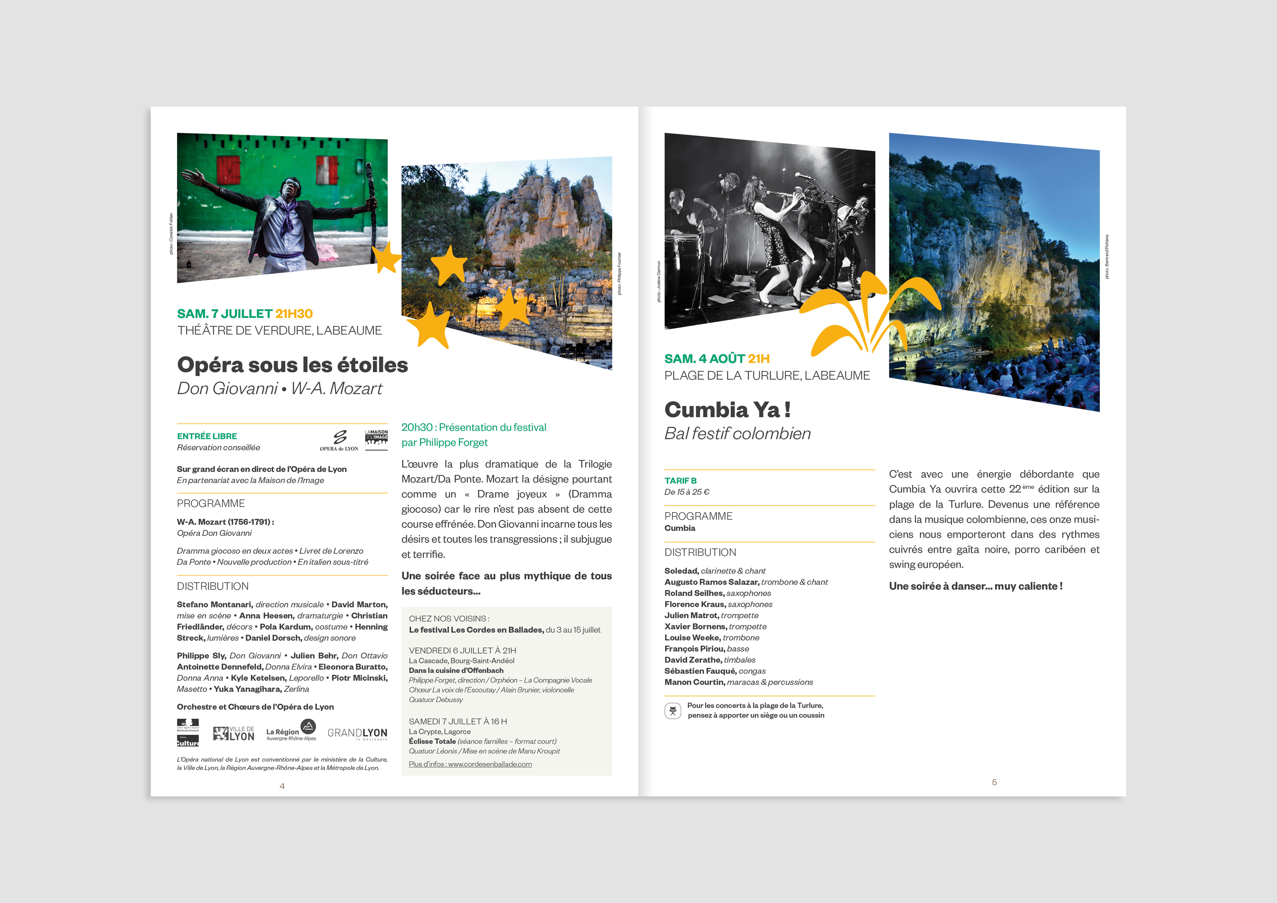
Task: Click the 'SAM. 7 JUILLET 21H30' date heading
Action: (245, 314)
